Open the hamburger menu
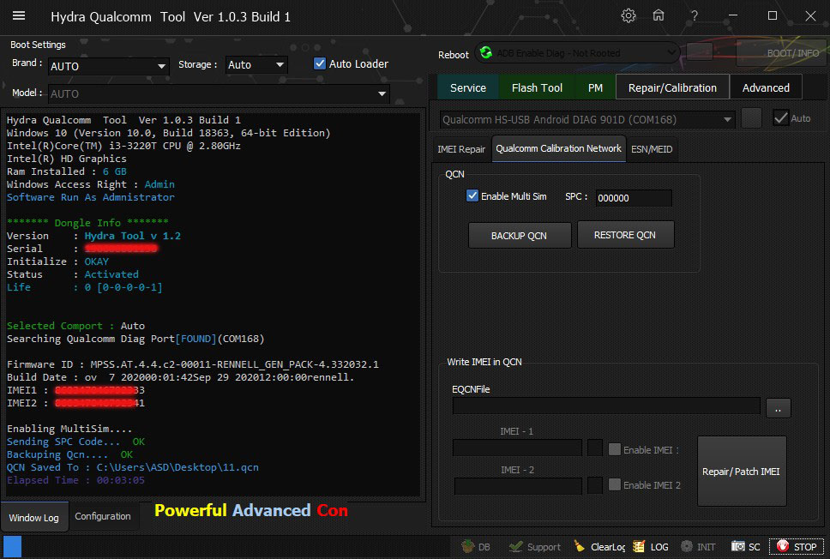This screenshot has width=830, height=559. (x=19, y=16)
